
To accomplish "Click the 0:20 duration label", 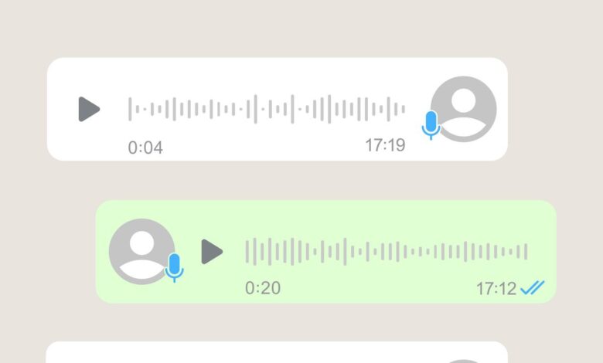I will [263, 288].
